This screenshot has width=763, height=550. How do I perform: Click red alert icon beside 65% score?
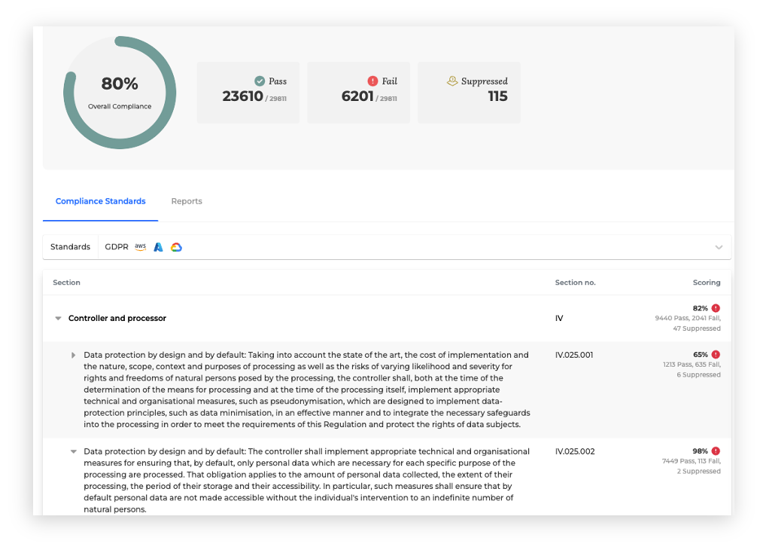click(x=716, y=355)
